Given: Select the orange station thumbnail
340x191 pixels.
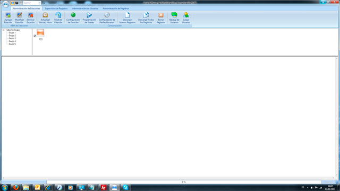Looking at the screenshot, I should [x=40, y=33].
